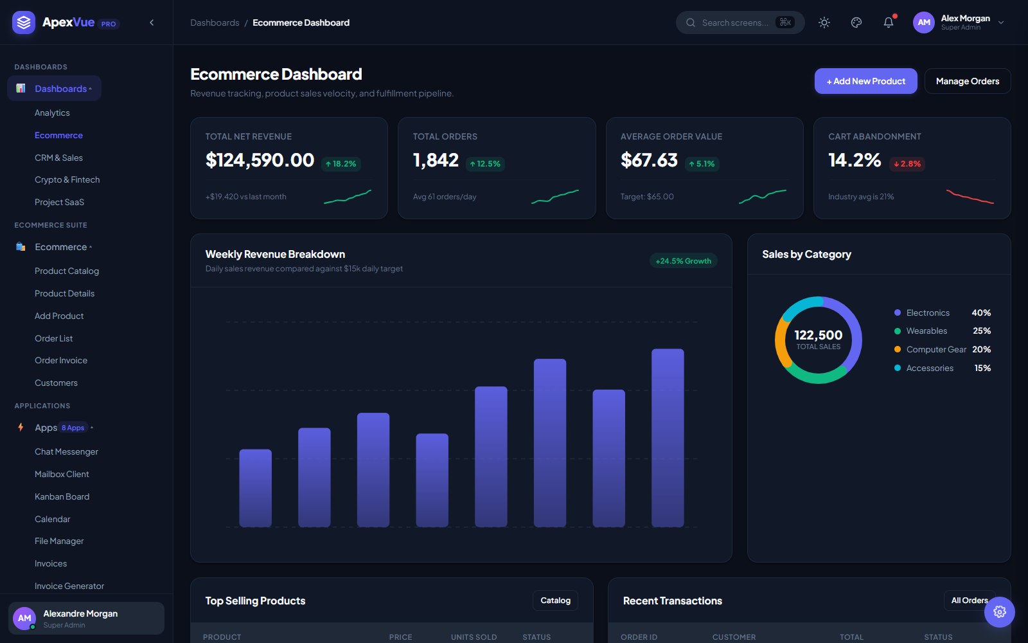Image resolution: width=1028 pixels, height=643 pixels.
Task: Click the Dashboards breadcrumb link
Action: click(215, 23)
